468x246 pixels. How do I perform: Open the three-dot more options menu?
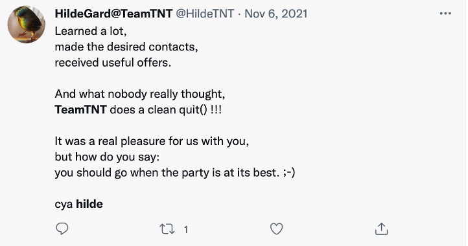click(445, 14)
